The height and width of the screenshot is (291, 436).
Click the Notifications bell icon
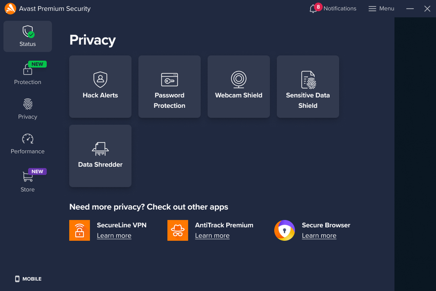click(313, 9)
